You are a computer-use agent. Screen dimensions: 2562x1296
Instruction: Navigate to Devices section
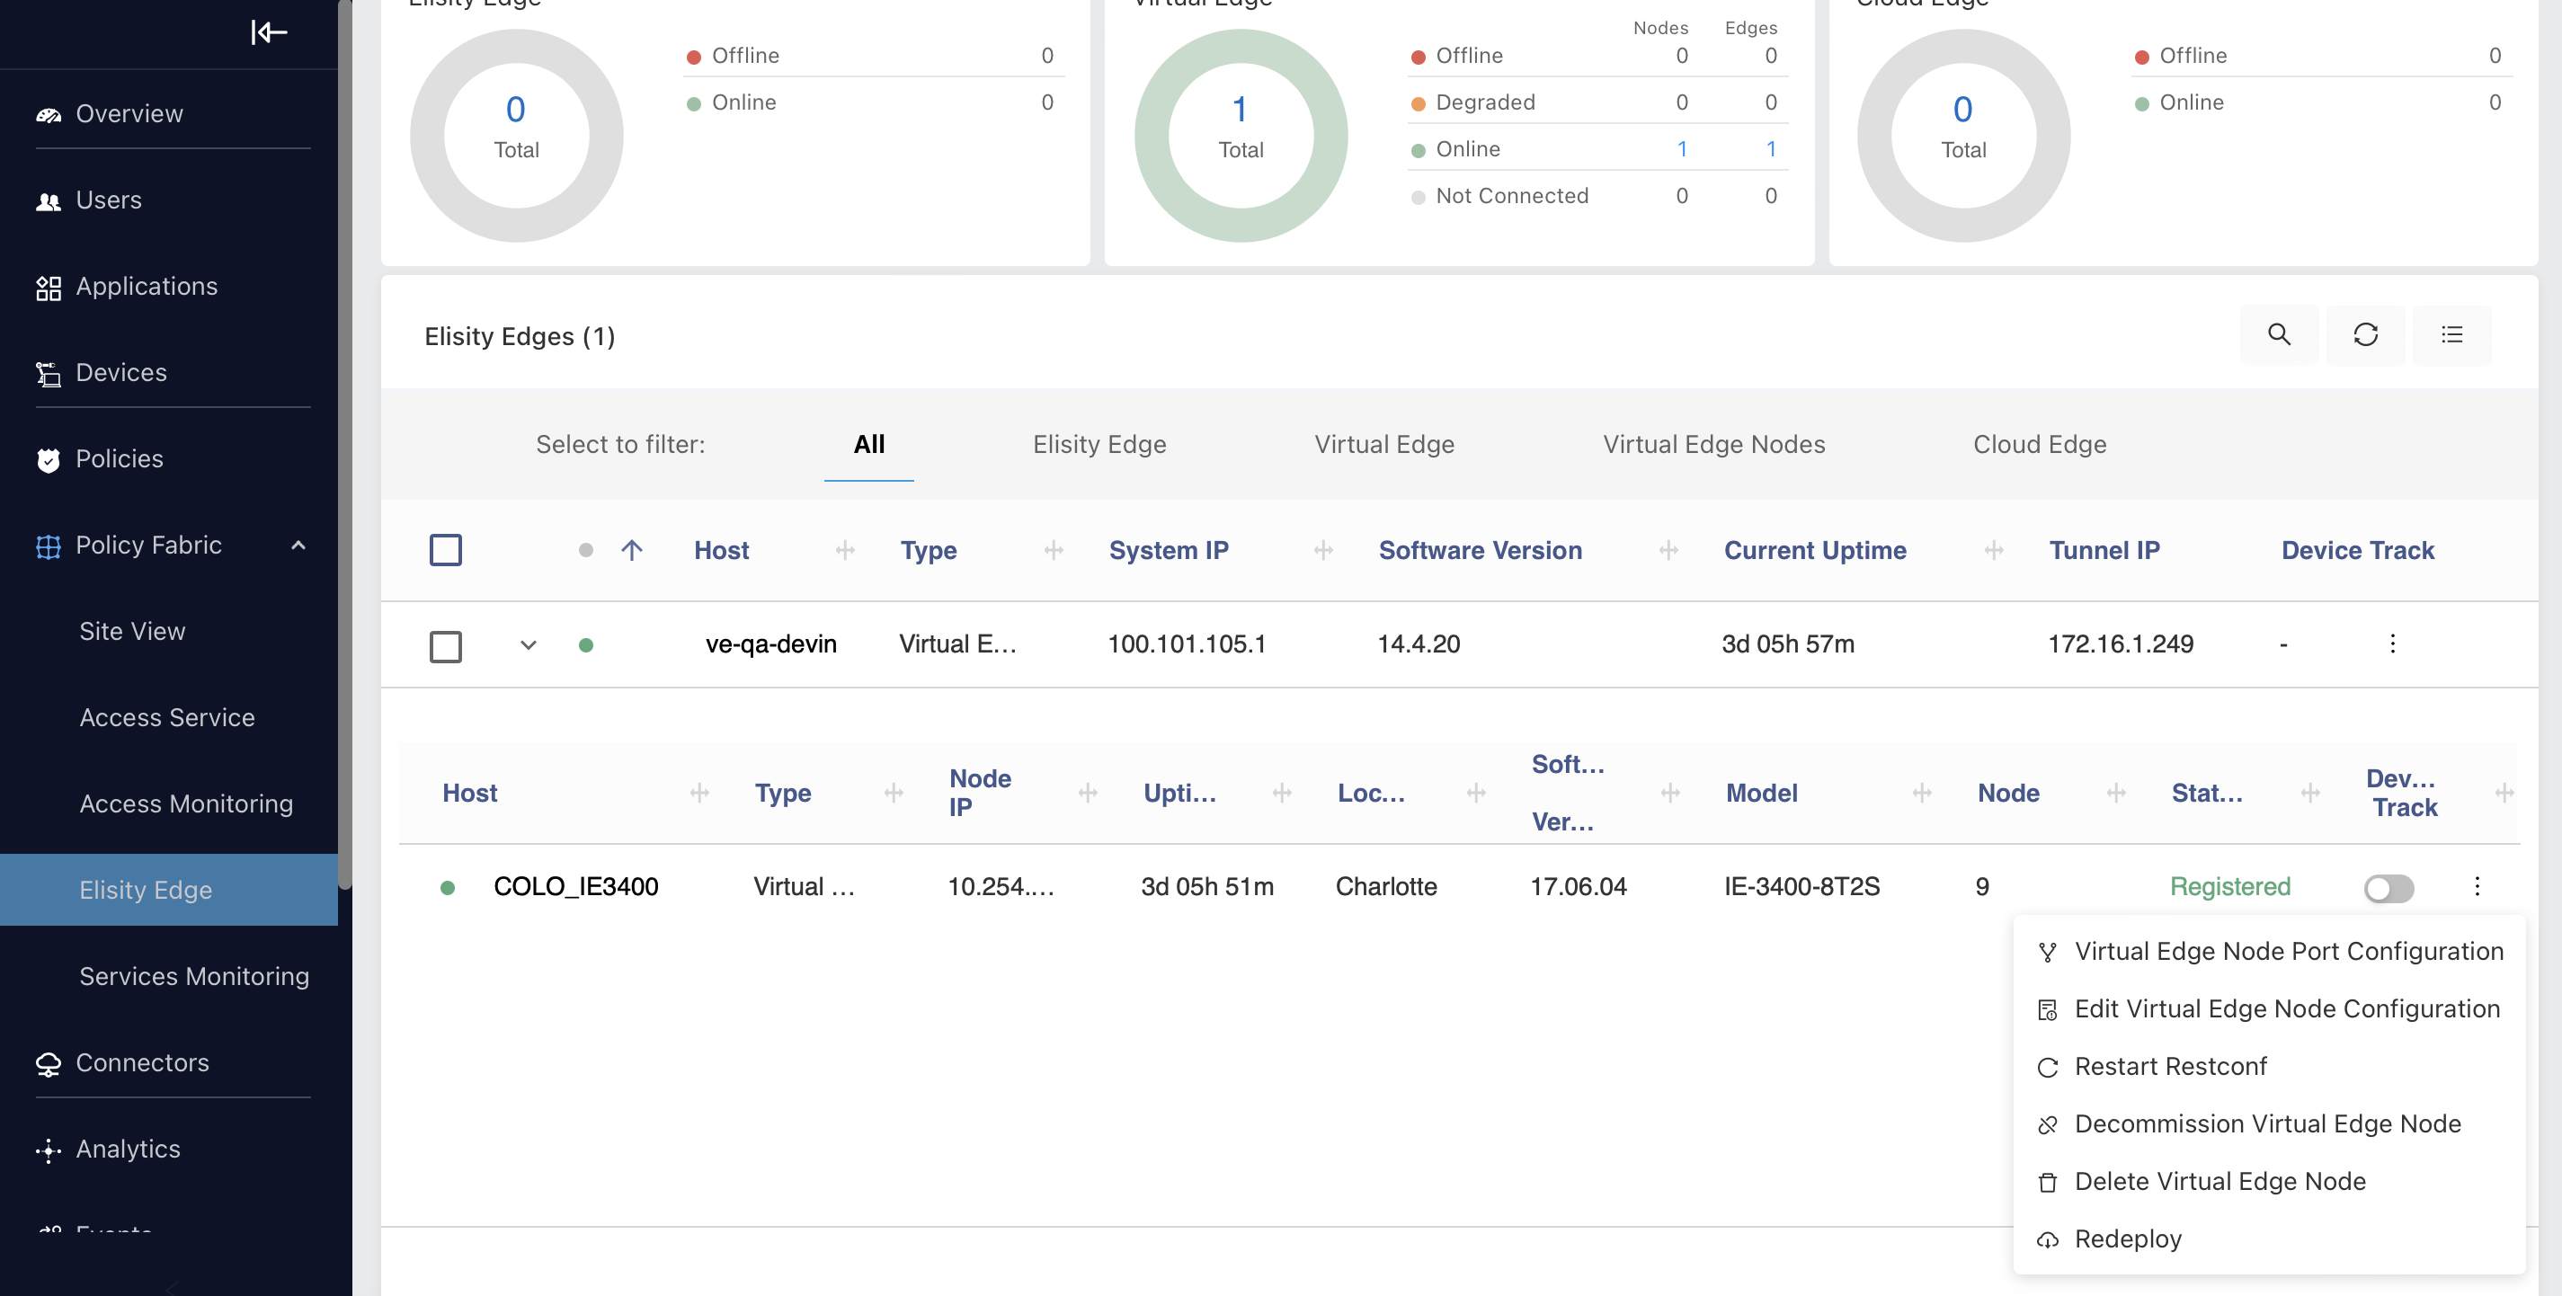point(121,372)
